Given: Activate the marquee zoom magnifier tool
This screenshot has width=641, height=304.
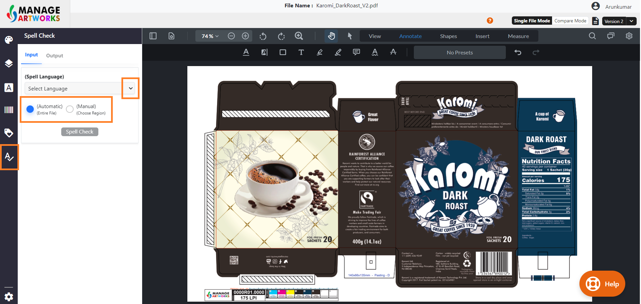Looking at the screenshot, I should 299,36.
